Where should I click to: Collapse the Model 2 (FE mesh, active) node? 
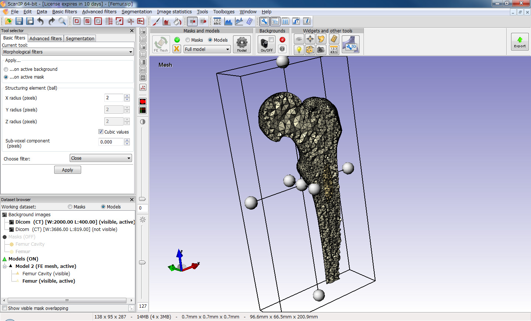click(5, 266)
